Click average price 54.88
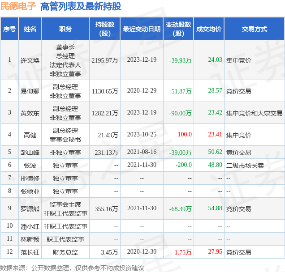Viewport: 285px width, 272px height. (215, 208)
